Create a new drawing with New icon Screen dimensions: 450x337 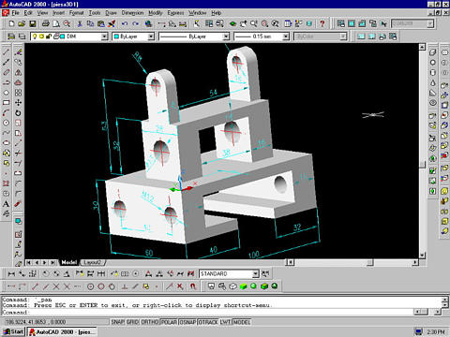coord(11,23)
